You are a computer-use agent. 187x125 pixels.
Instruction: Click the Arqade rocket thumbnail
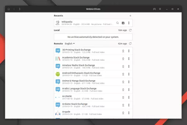click(x=58, y=113)
